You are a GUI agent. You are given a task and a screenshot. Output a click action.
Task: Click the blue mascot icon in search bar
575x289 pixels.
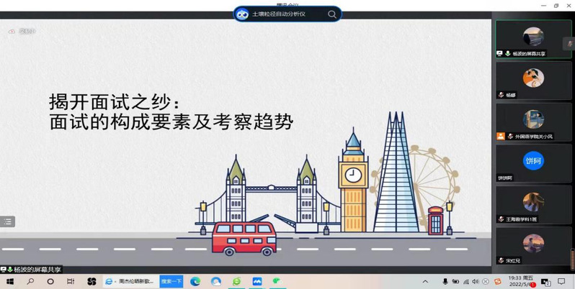(x=242, y=14)
